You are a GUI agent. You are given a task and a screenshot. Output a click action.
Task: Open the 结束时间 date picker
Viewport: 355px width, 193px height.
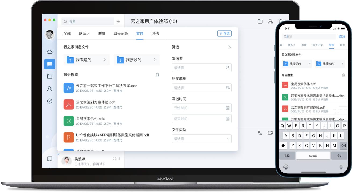(x=202, y=118)
